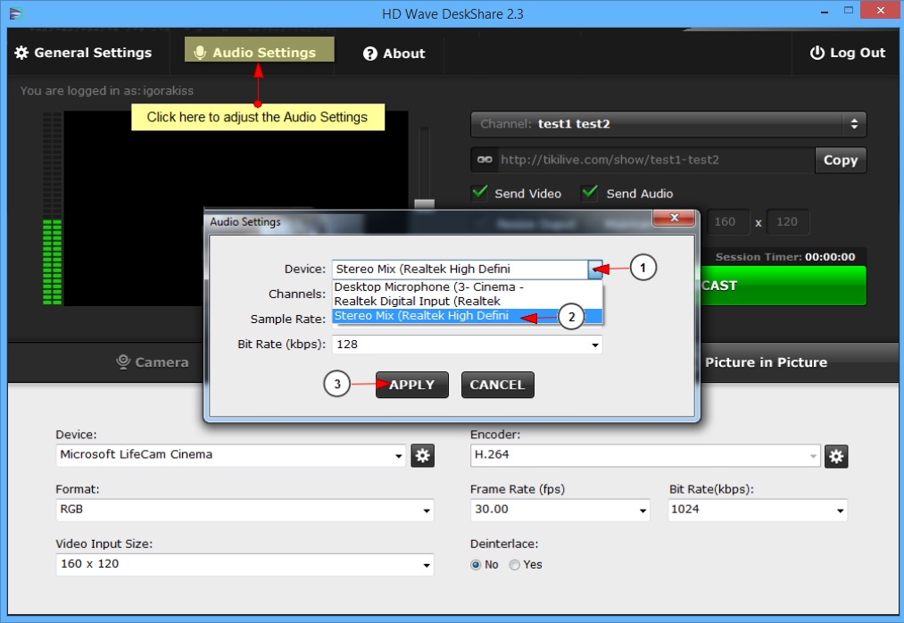Click the link icon beside the show URL
904x623 pixels.
tap(485, 160)
